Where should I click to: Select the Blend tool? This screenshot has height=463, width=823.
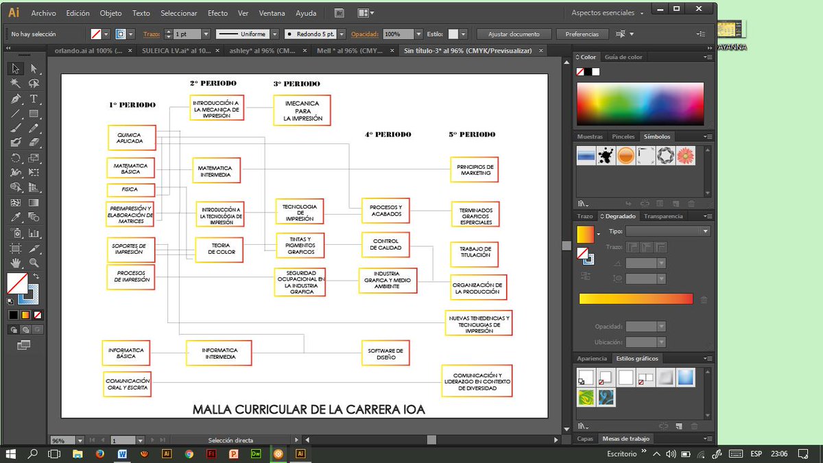[34, 218]
